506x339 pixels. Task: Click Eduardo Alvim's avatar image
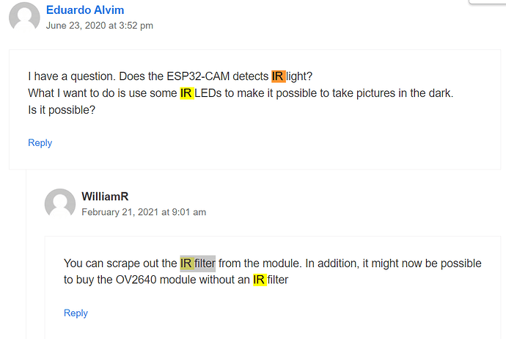click(x=24, y=16)
